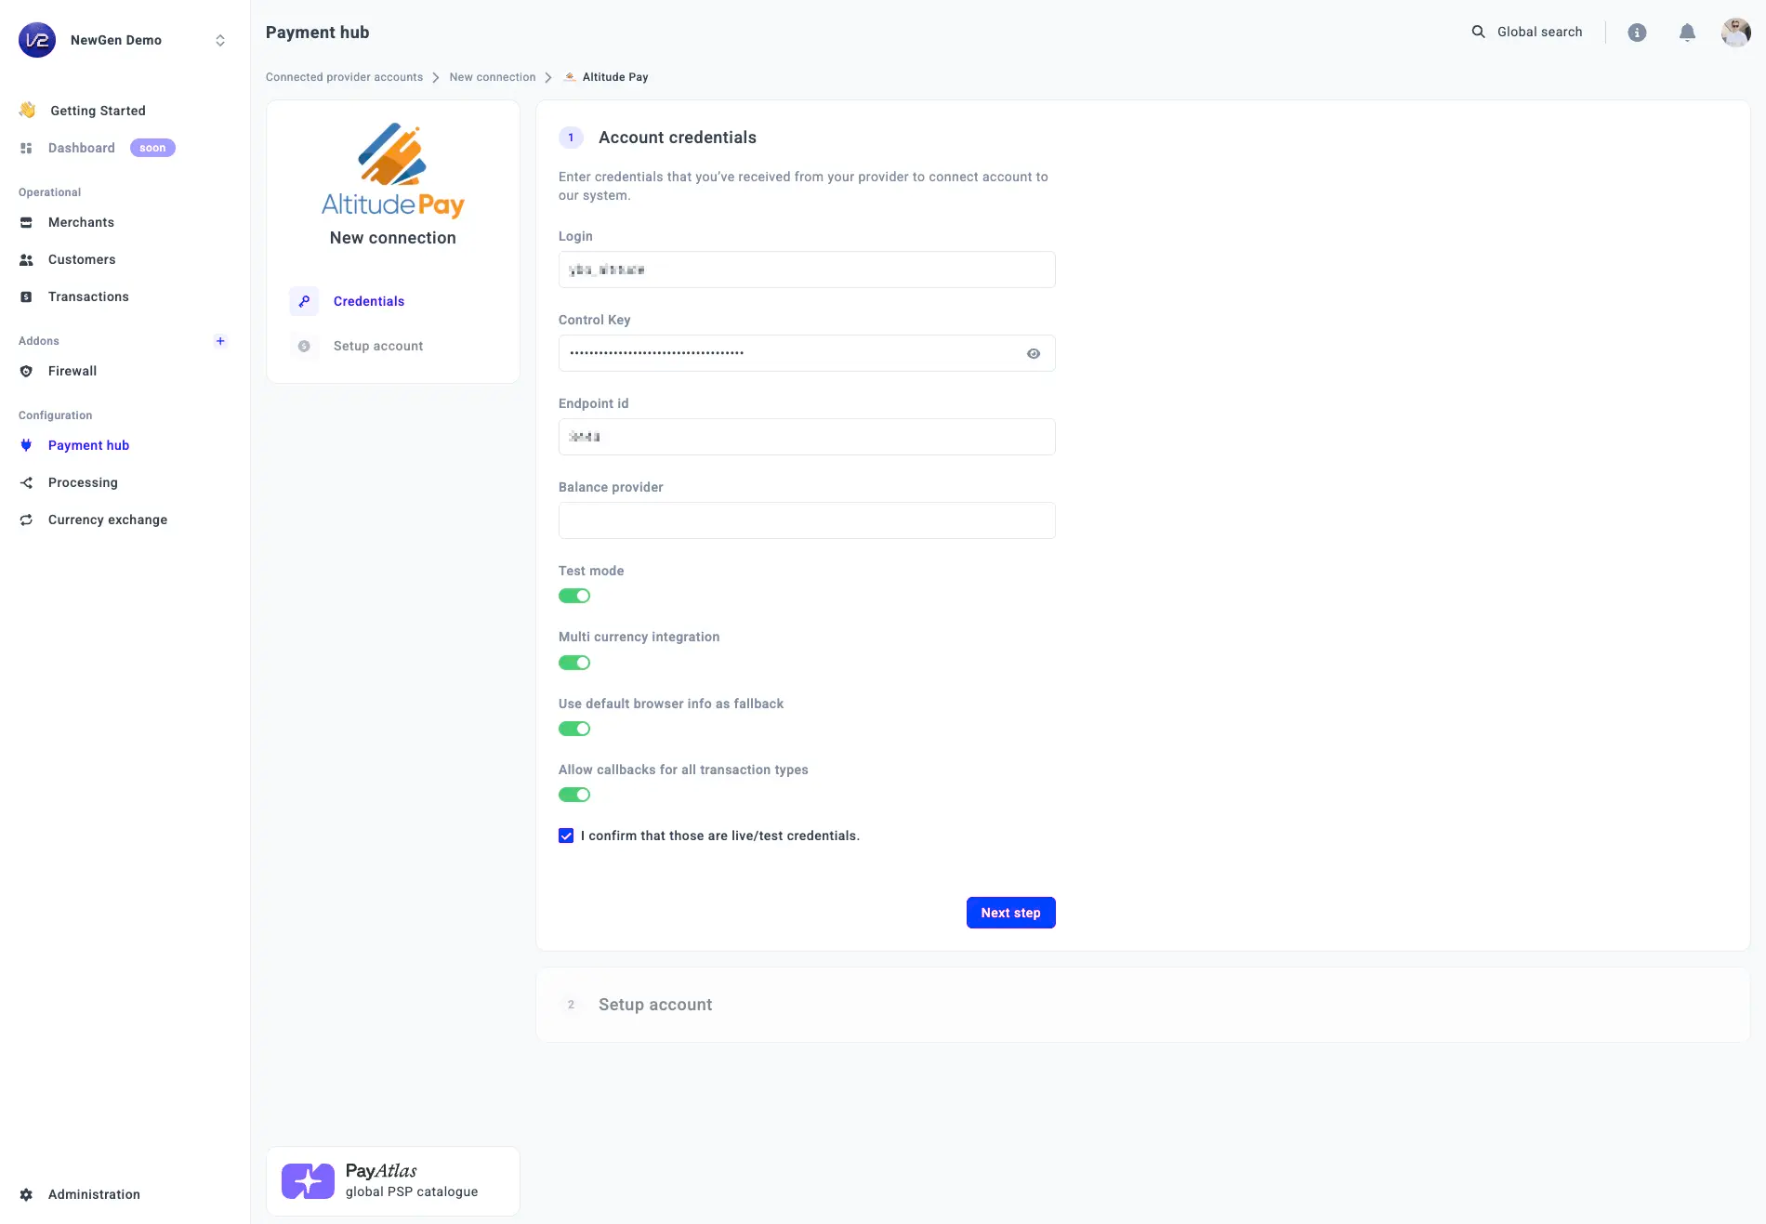Screen dimensions: 1766x1224
Task: Toggle Use default browser info as fallback
Action: (x=574, y=729)
